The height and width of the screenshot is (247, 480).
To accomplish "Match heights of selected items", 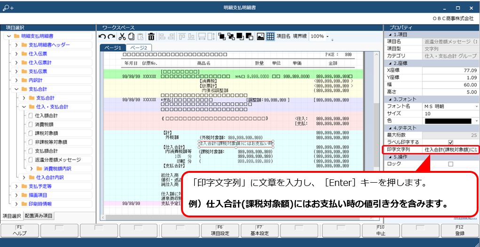I will pos(211,37).
